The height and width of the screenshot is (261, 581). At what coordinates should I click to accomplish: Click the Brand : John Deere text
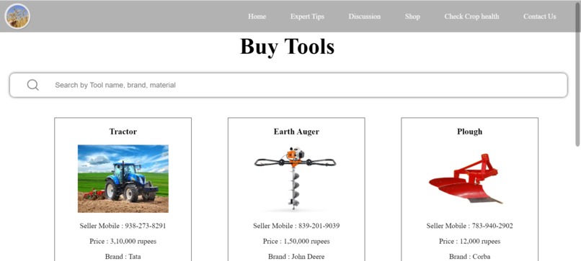coord(296,257)
